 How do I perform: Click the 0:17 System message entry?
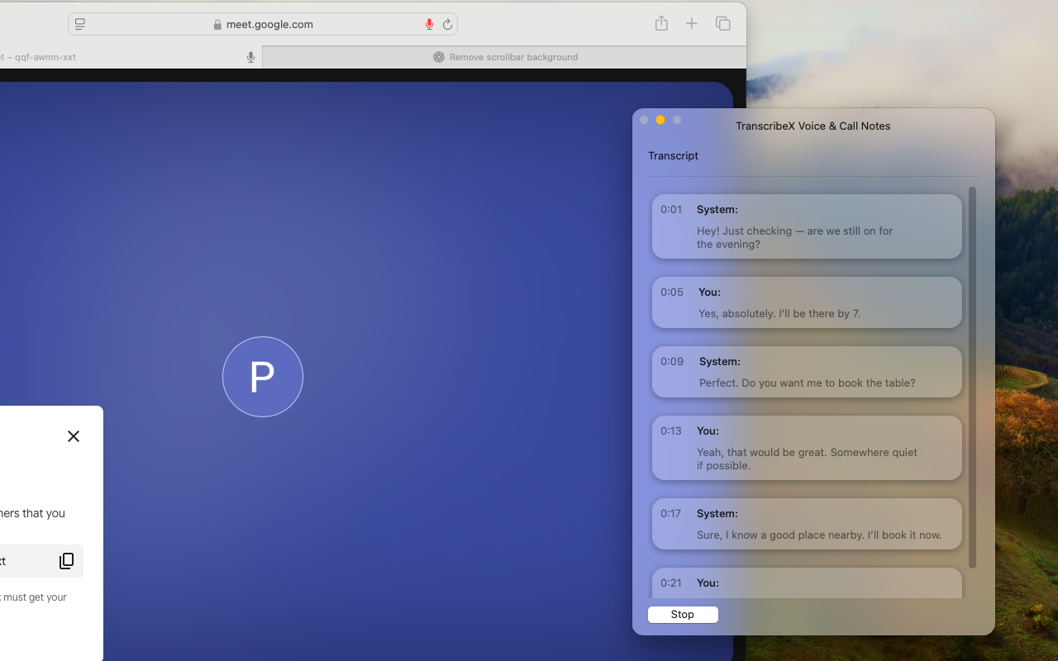806,524
